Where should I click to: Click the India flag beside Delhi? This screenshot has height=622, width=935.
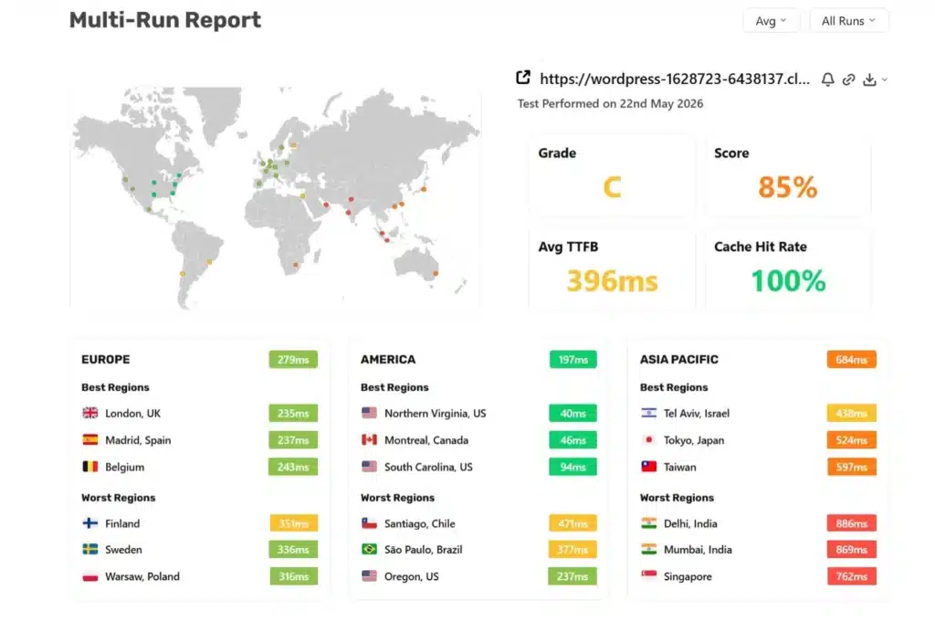point(649,523)
